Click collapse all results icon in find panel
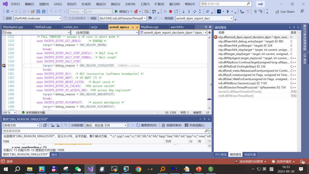This screenshot has width=309, height=174. pos(52,125)
